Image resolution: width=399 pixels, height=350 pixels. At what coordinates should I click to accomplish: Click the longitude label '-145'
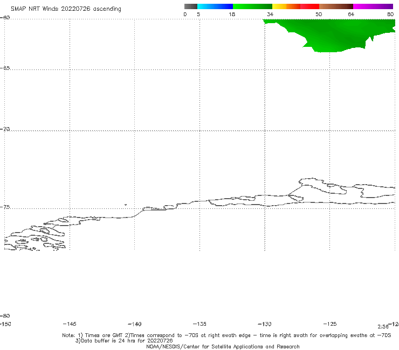70,324
